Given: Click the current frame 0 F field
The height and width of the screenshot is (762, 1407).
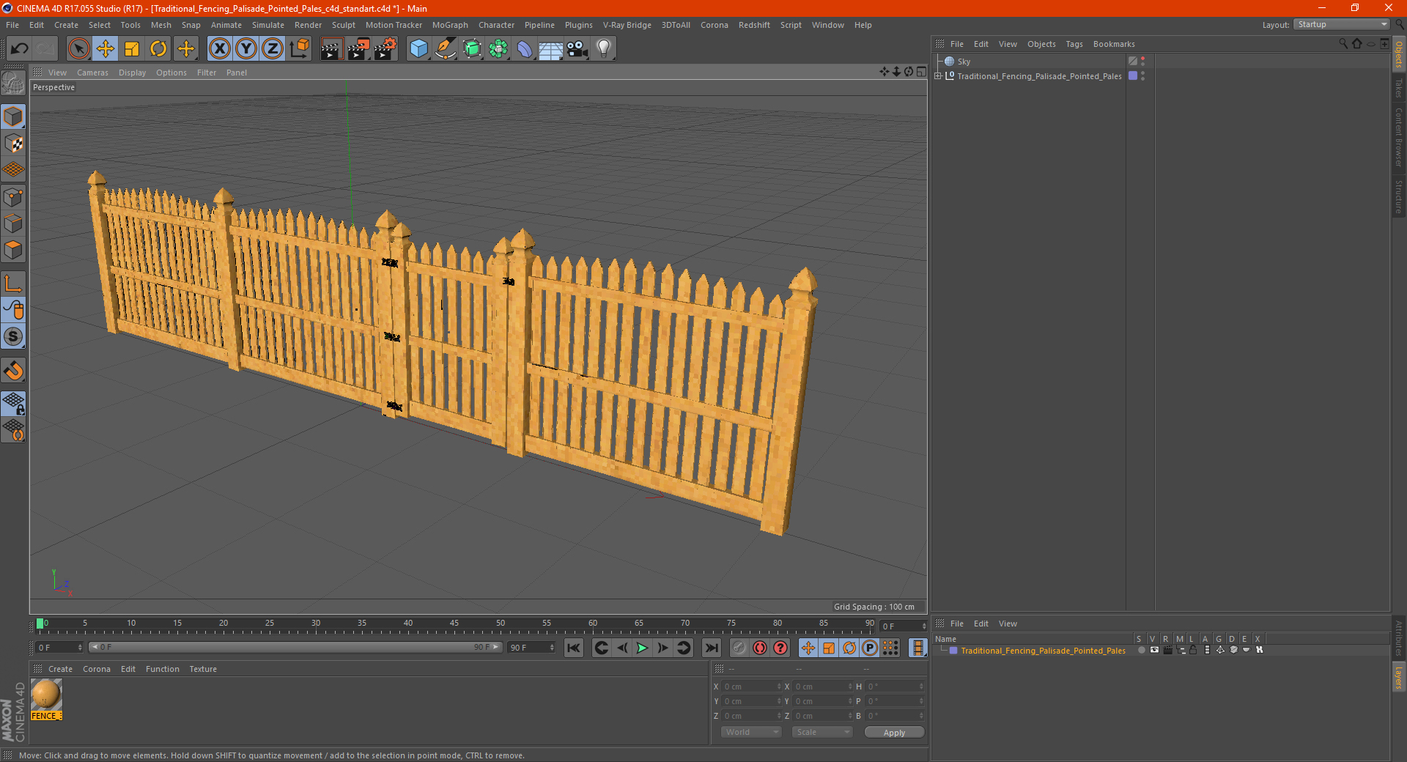Looking at the screenshot, I should (x=59, y=648).
